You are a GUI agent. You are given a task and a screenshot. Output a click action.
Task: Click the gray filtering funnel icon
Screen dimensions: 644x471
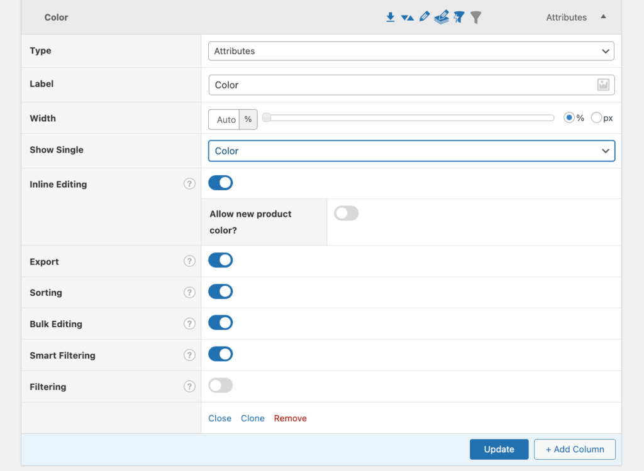coord(476,18)
